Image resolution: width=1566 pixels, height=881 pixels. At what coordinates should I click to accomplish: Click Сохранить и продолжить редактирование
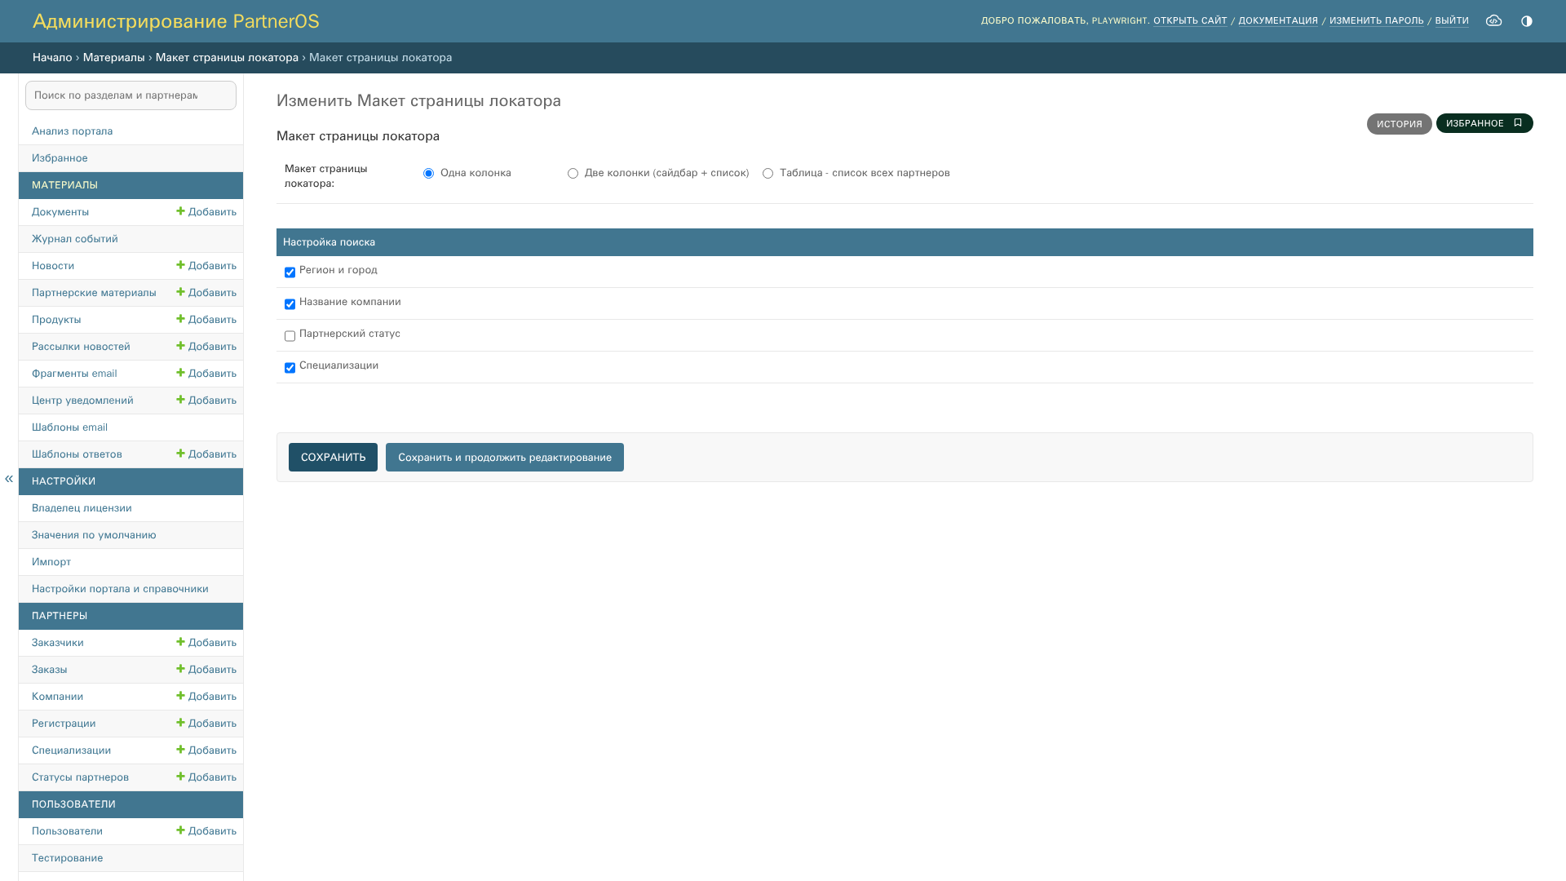[x=505, y=457]
